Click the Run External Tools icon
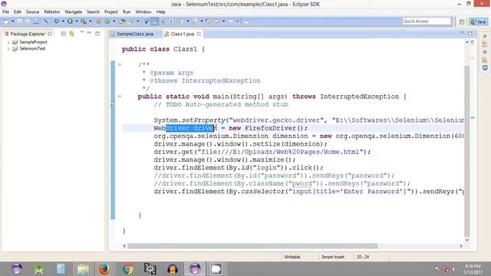 [84, 21]
